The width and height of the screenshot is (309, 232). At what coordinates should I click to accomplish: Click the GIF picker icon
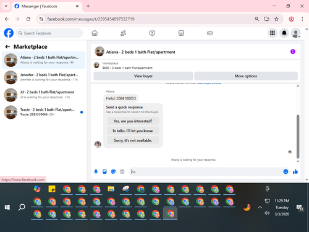122,171
